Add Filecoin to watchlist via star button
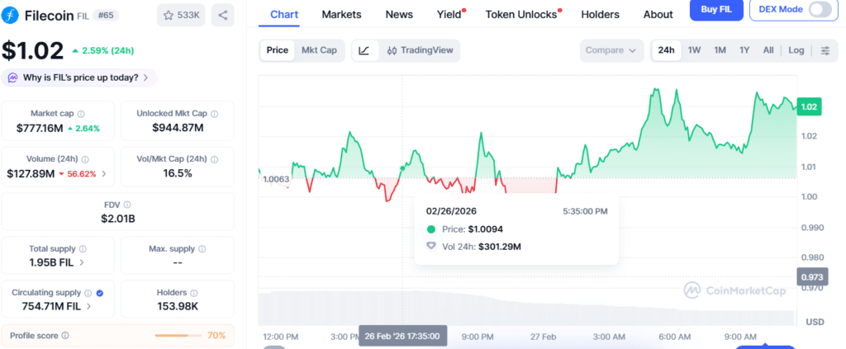The height and width of the screenshot is (349, 846). point(181,15)
